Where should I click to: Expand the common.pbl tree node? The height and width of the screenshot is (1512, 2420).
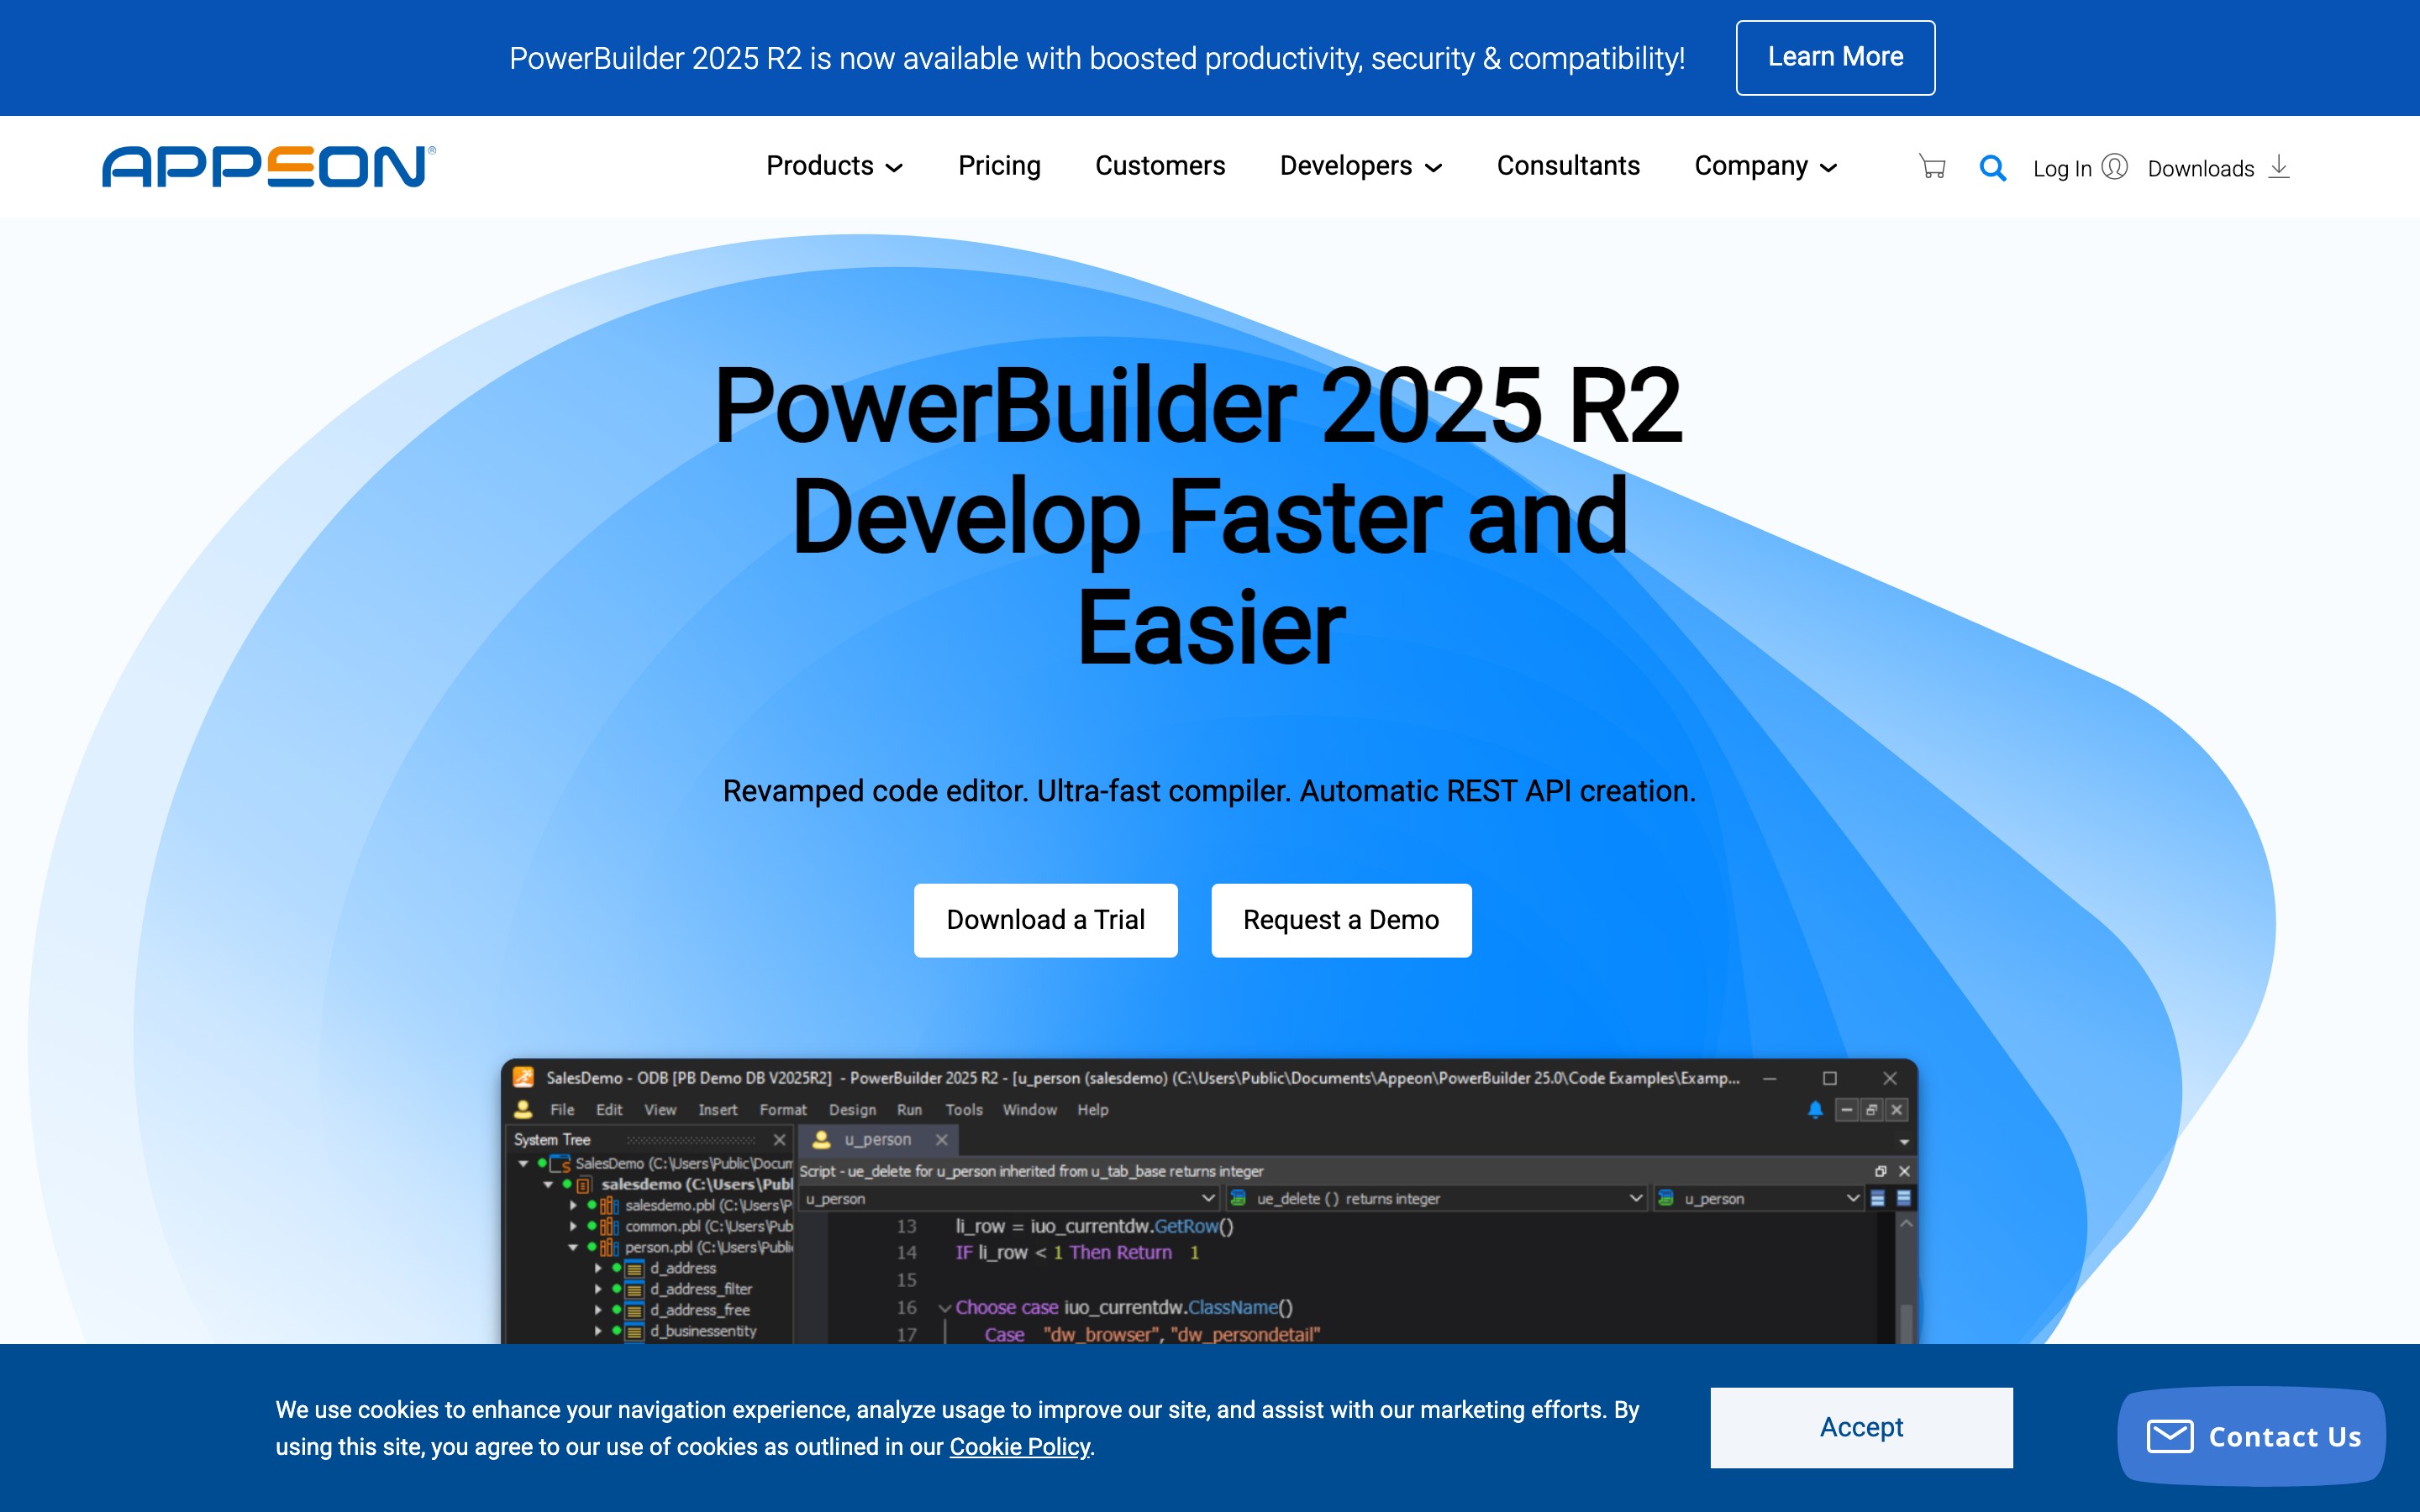[573, 1226]
